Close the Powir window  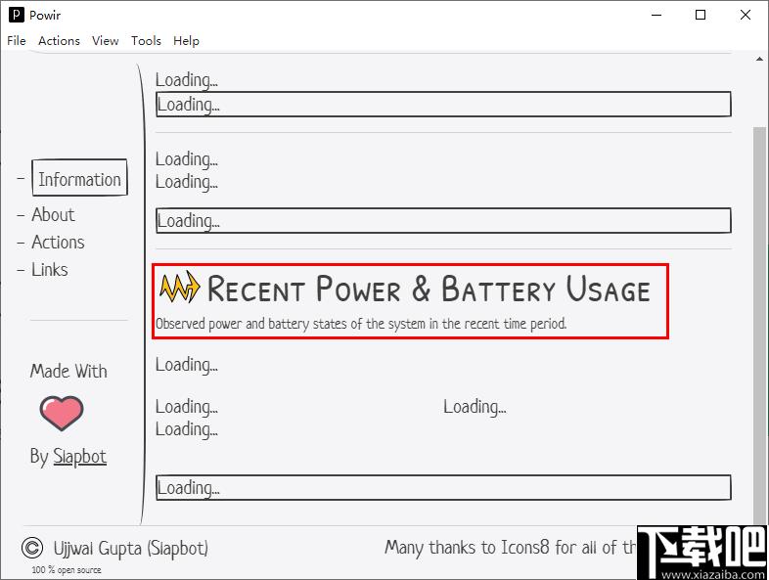[x=745, y=15]
